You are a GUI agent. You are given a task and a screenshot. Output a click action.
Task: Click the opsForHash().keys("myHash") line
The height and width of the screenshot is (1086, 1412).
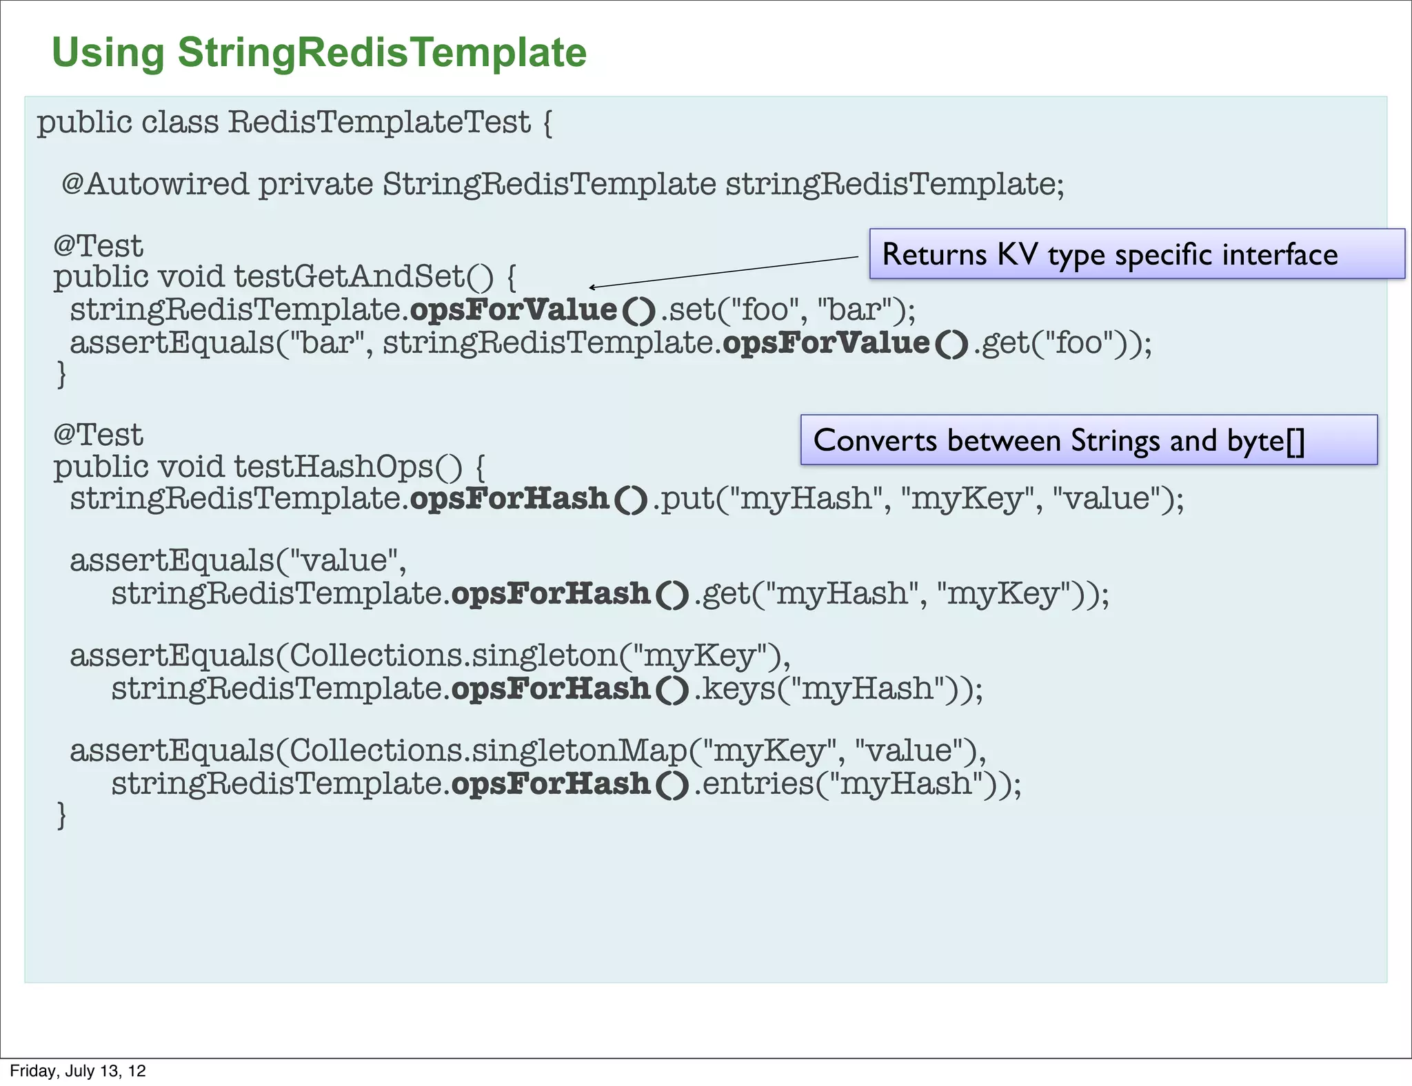tap(547, 688)
